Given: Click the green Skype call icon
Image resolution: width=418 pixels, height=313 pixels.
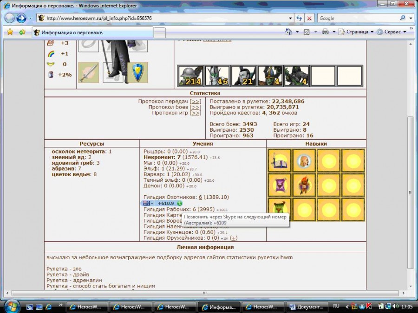Looking at the screenshot, I should (180, 204).
